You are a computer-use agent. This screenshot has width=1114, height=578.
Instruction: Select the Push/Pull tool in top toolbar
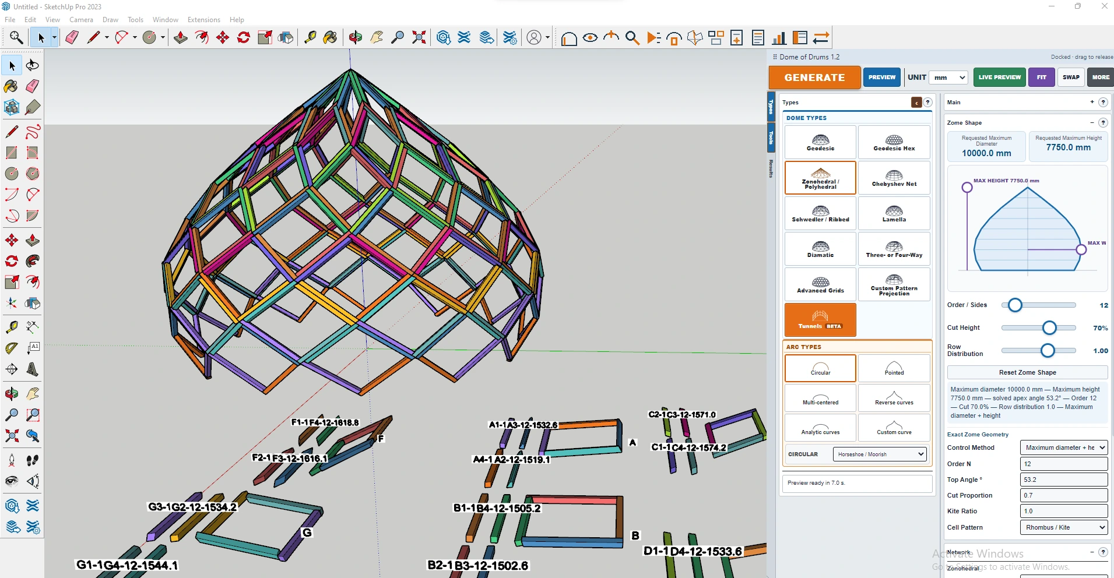[x=181, y=38]
